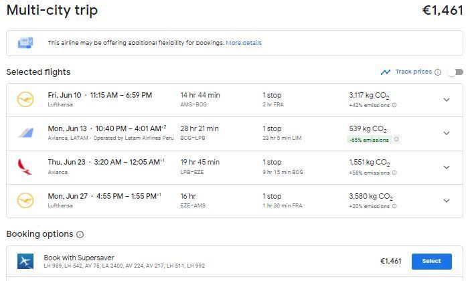
Task: Click the info icon beside Track prices
Action: pyautogui.click(x=438, y=72)
